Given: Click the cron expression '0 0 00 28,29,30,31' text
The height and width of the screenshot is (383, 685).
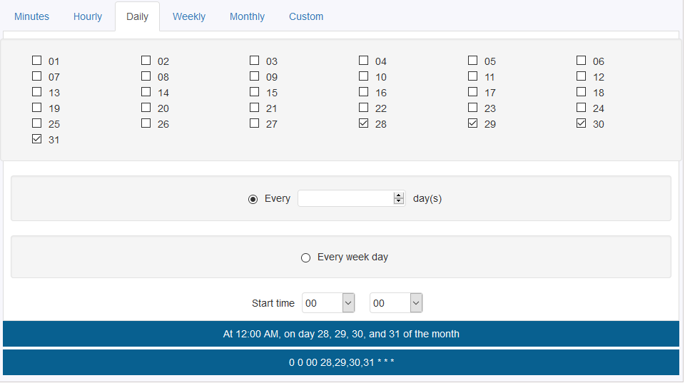Looking at the screenshot, I should pyautogui.click(x=341, y=362).
